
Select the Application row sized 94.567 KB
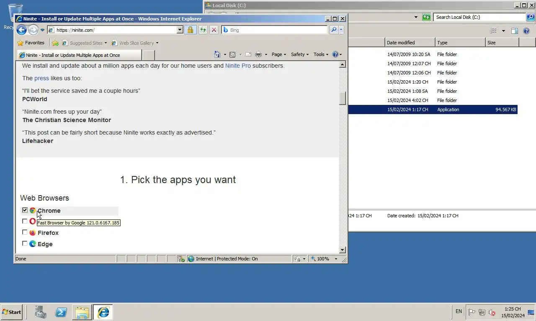(x=433, y=110)
